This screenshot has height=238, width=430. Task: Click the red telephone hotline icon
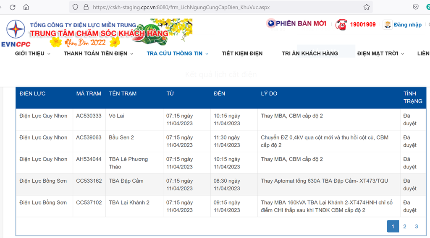341,25
